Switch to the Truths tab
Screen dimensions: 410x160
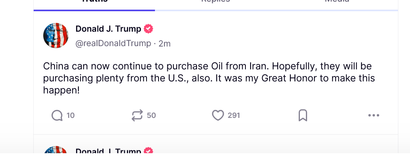(94, 2)
